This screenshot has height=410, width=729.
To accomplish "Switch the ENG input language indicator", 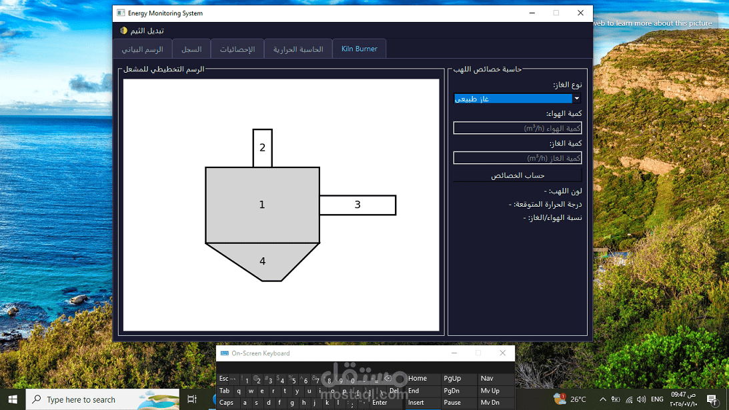I will 657,399.
